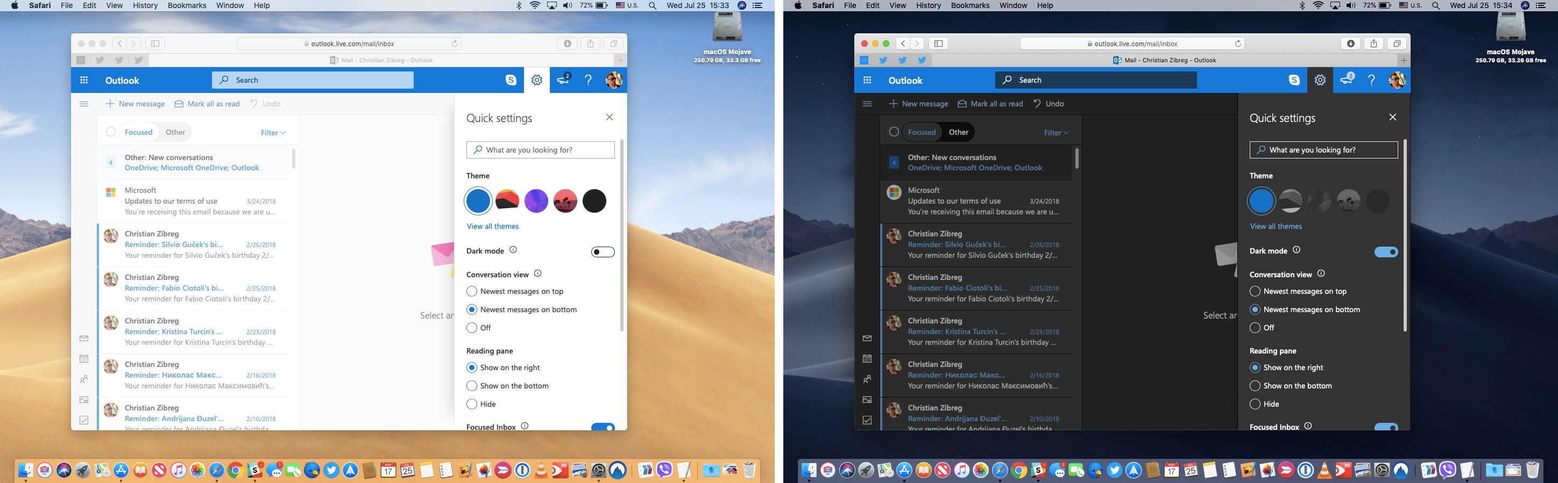Toggle hamburger navigation pane in light window
This screenshot has height=483, width=1558.
tap(84, 104)
